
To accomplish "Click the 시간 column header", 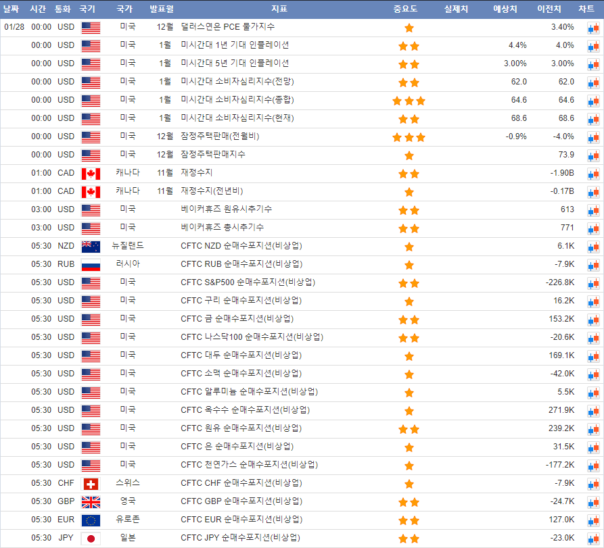I will click(x=38, y=9).
